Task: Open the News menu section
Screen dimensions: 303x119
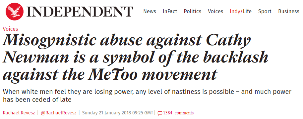Action: [150, 12]
